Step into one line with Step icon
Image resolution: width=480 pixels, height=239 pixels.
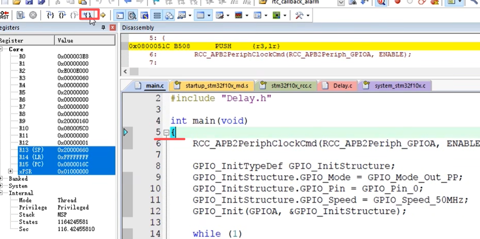pos(50,15)
